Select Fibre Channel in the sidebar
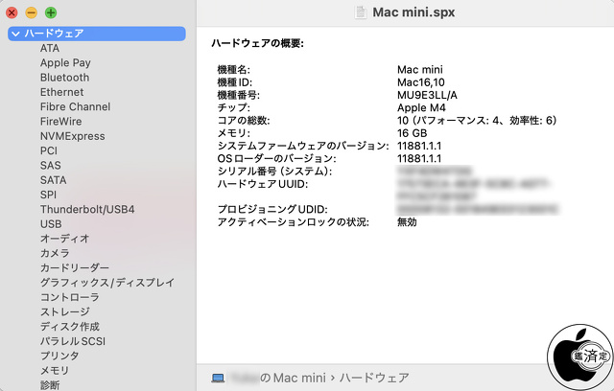 pos(75,106)
